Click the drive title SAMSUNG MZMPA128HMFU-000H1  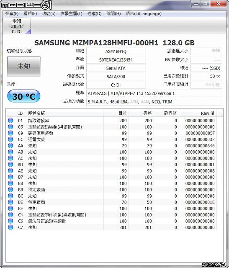[114, 43]
